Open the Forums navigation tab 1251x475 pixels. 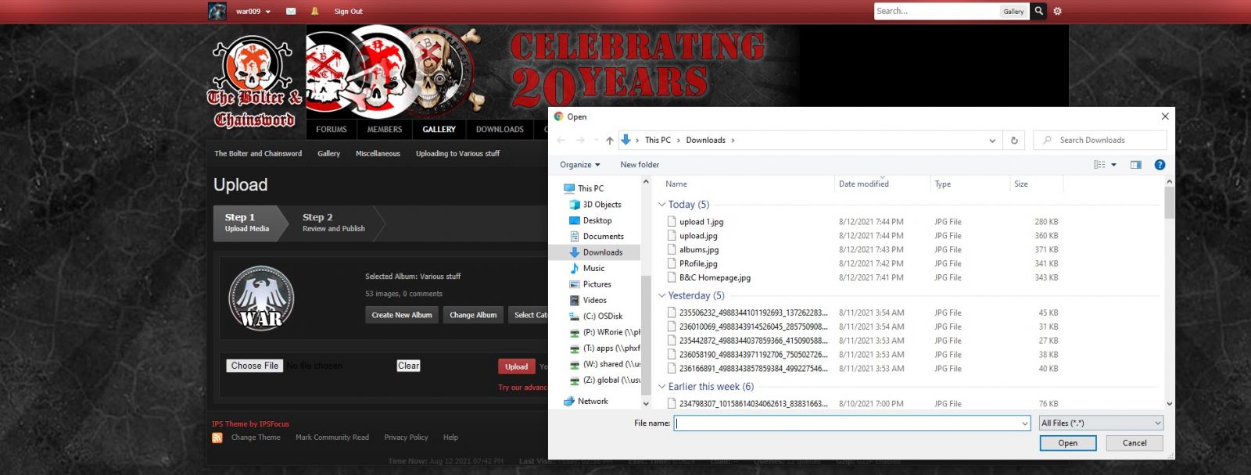(332, 130)
